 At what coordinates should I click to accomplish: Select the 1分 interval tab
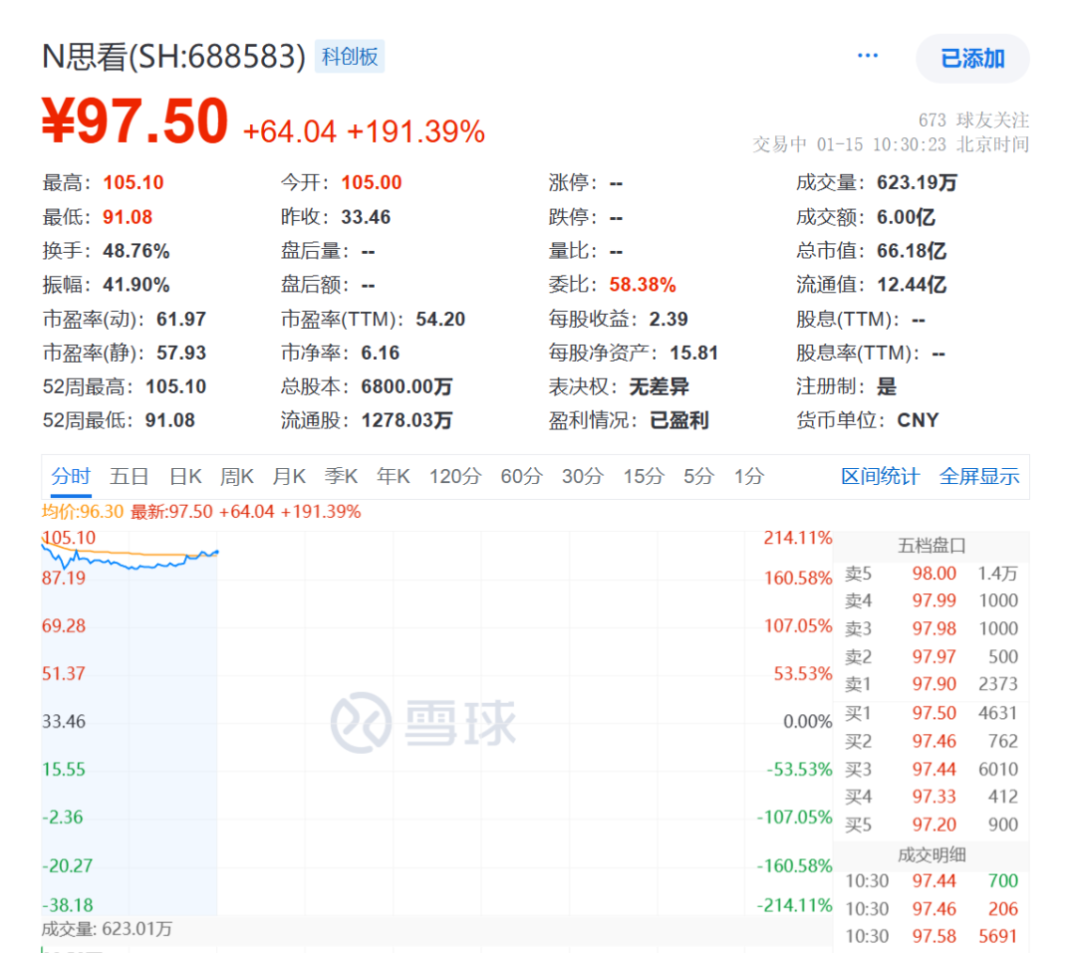(x=748, y=477)
